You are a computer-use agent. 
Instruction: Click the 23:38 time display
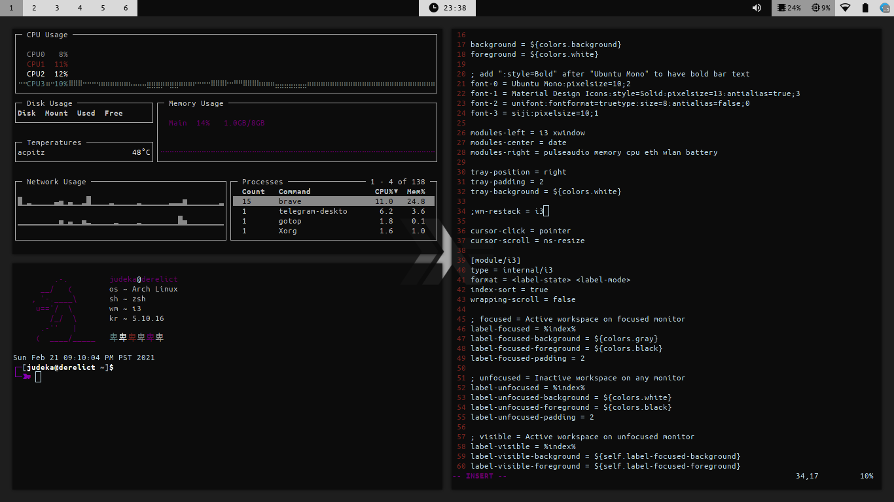(x=455, y=8)
